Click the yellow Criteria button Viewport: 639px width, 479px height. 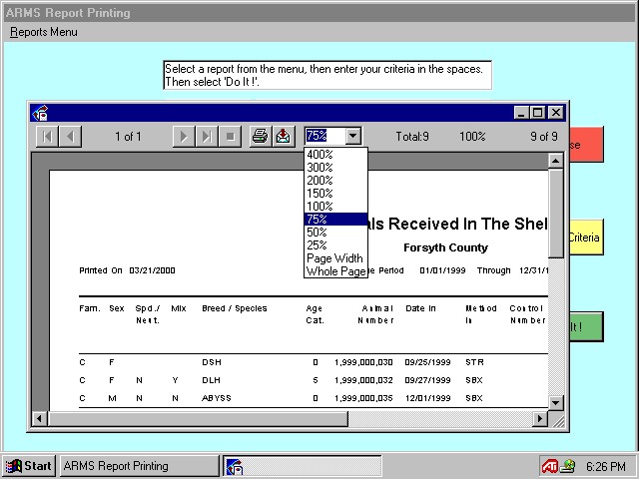pos(586,238)
